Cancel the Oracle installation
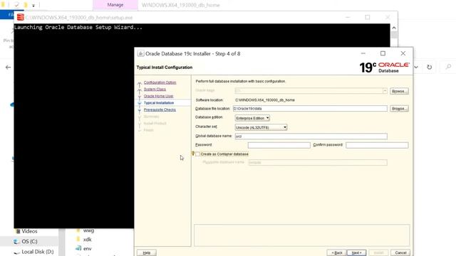Viewport: 456px width, 256px height. pos(400,253)
